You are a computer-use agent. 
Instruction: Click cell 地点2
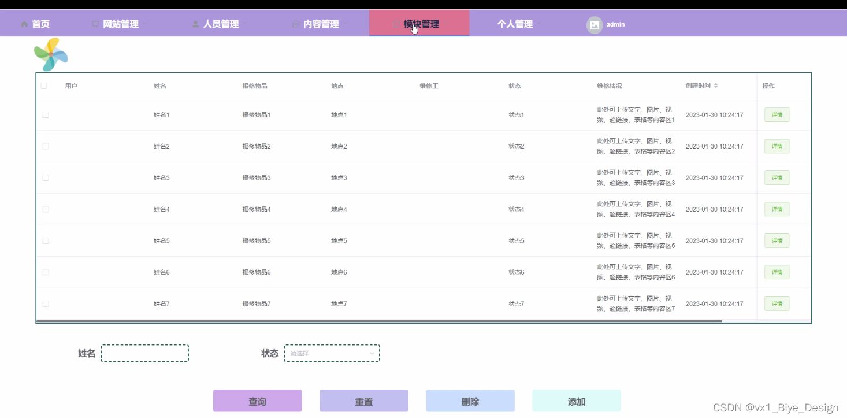tap(339, 146)
